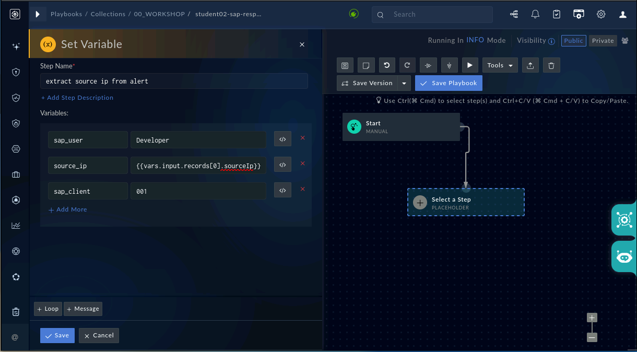Open the notifications bell icon
637x352 pixels.
[535, 15]
